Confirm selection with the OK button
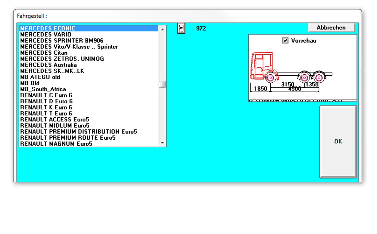 point(338,142)
